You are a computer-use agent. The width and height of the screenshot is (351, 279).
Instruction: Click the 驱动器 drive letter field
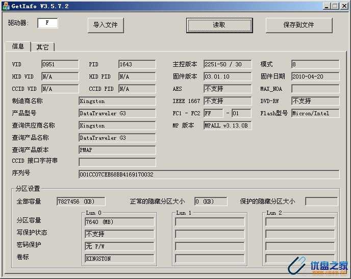tap(47, 23)
